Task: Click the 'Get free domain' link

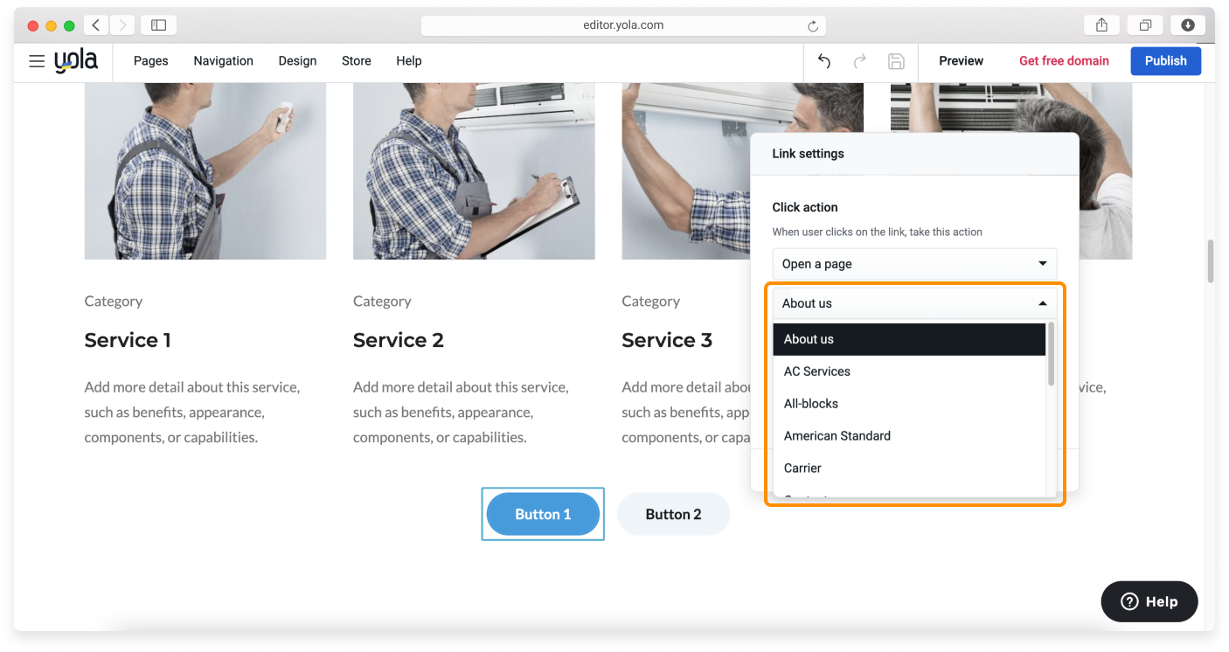Action: (x=1064, y=61)
